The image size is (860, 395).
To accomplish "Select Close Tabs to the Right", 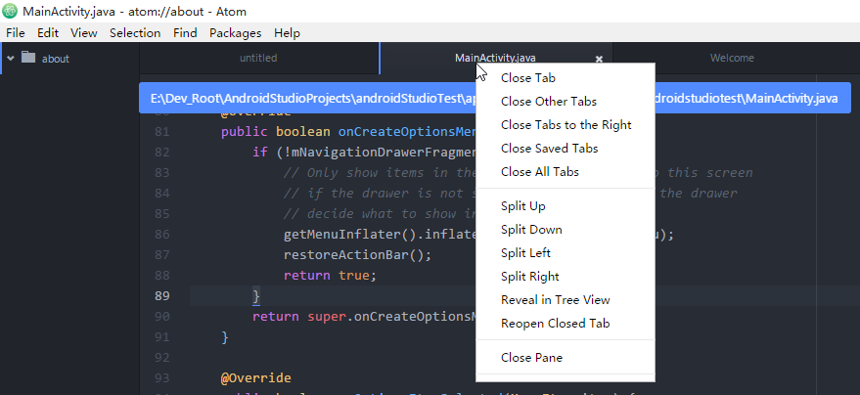I will (566, 125).
